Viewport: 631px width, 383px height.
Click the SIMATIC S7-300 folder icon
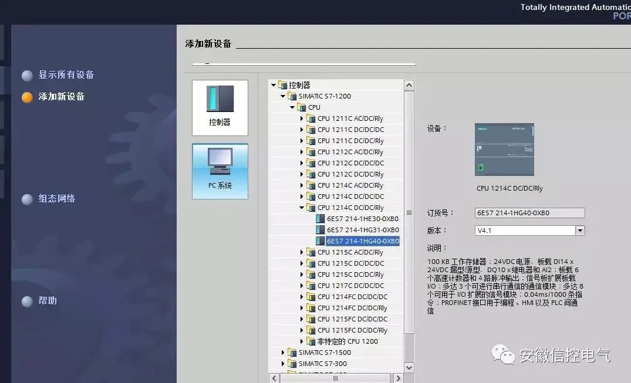pos(292,364)
